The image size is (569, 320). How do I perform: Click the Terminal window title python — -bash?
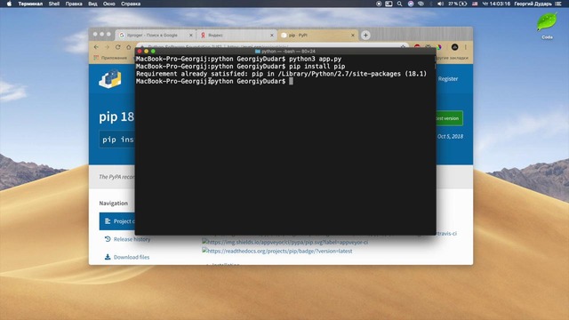coord(285,52)
